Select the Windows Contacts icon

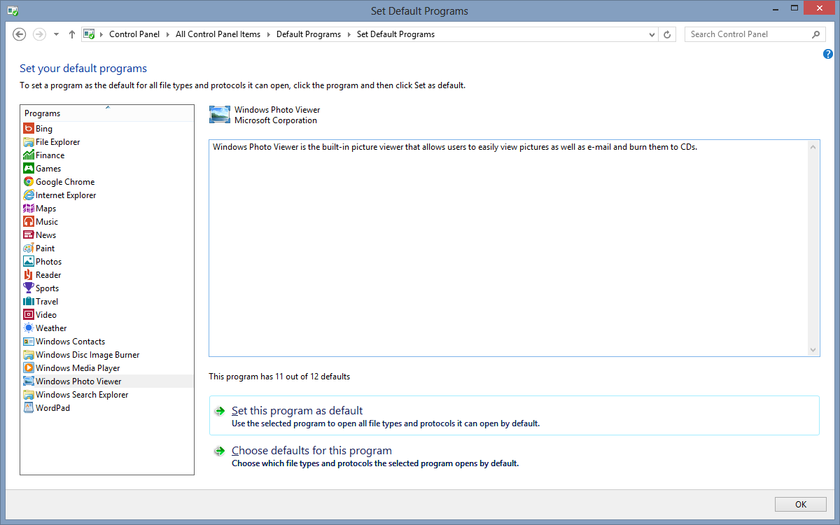coord(29,342)
